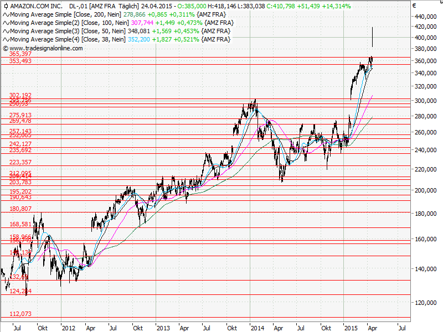Select the legend icon for Moving Average Simple(3) 50

pyautogui.click(x=6, y=31)
